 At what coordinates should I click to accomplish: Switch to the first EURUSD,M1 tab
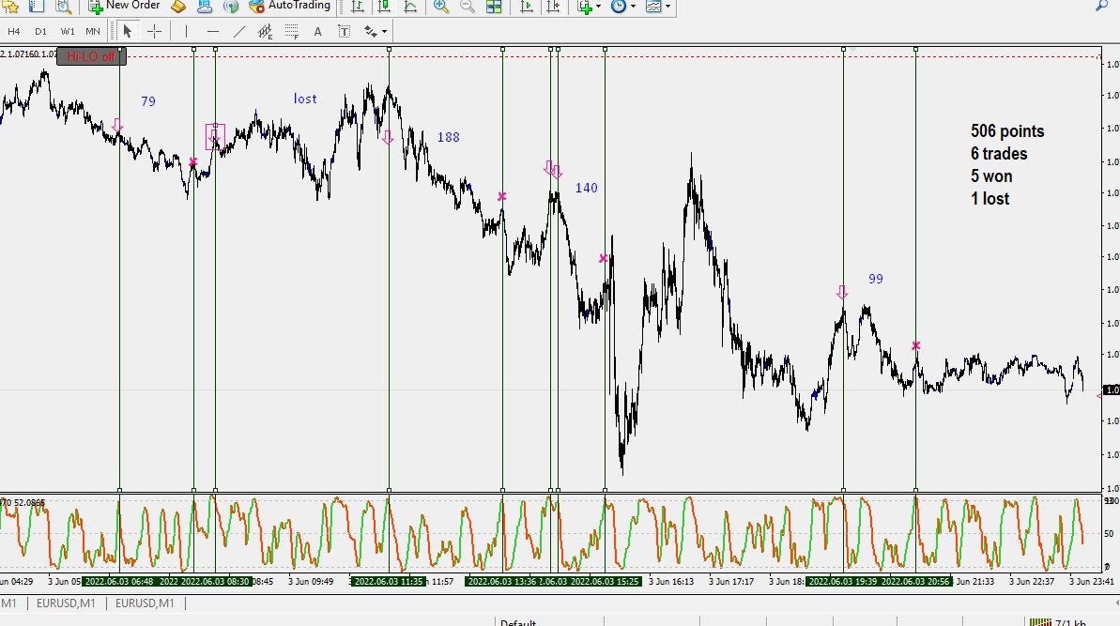[66, 603]
